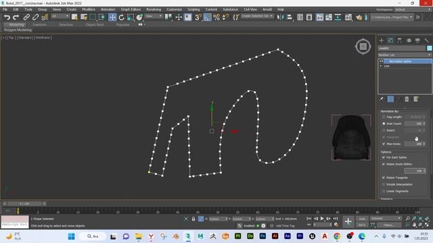The height and width of the screenshot is (243, 433).
Task: Switch to Motion command panel tab
Action: click(409, 40)
